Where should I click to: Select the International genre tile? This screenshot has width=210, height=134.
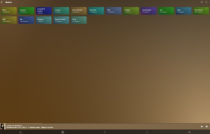pos(149,11)
